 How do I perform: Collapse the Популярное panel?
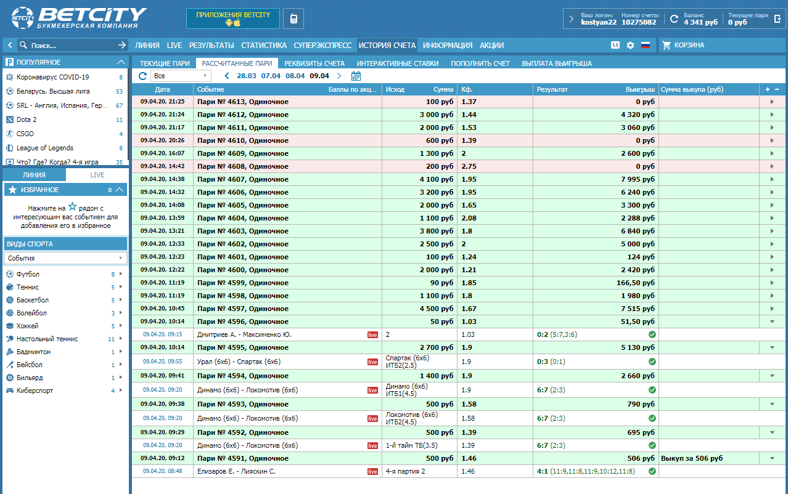[x=121, y=62]
